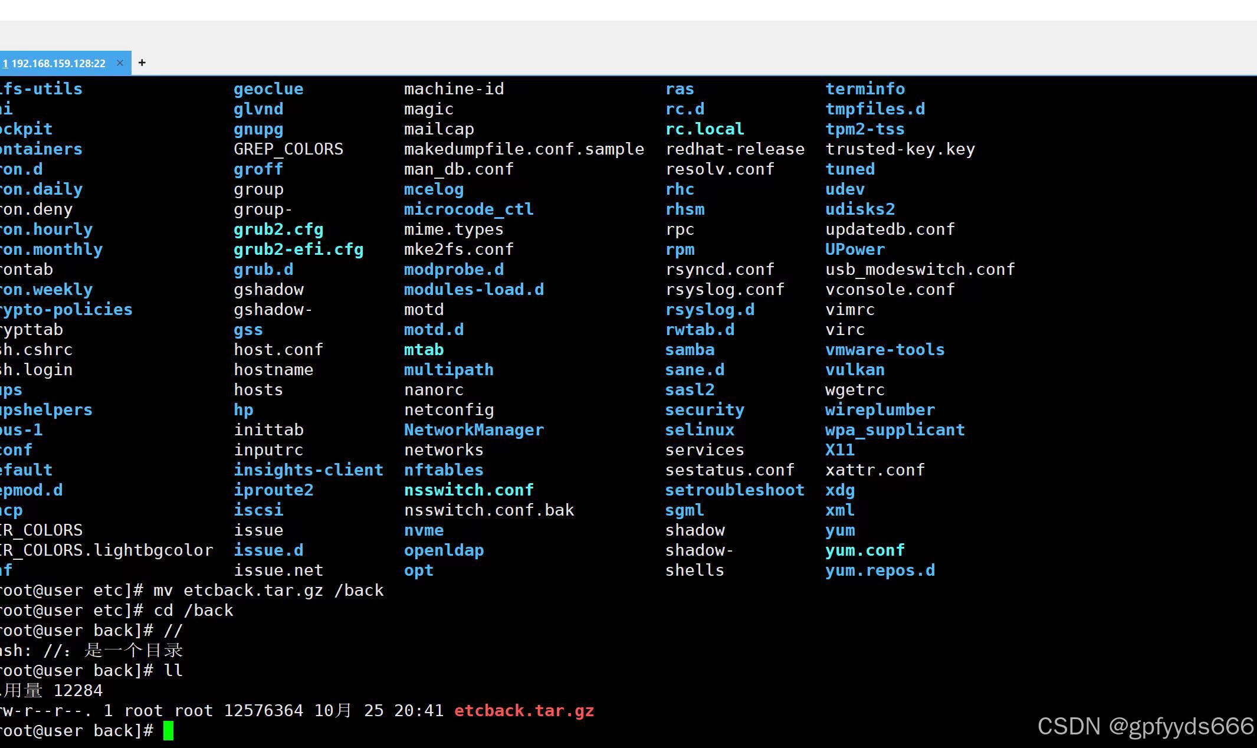Select the usb_modeswitch.conf filename
The height and width of the screenshot is (748, 1257).
coord(918,269)
